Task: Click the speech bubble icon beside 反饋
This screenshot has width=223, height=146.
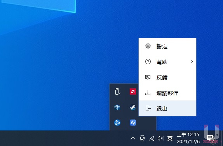Action: point(148,77)
